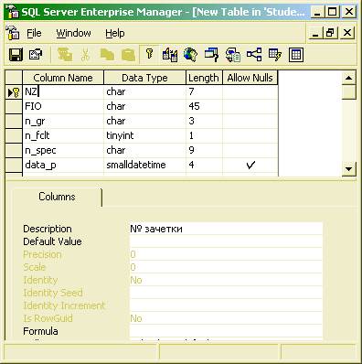Click the n_gr column name cell

tap(63, 121)
